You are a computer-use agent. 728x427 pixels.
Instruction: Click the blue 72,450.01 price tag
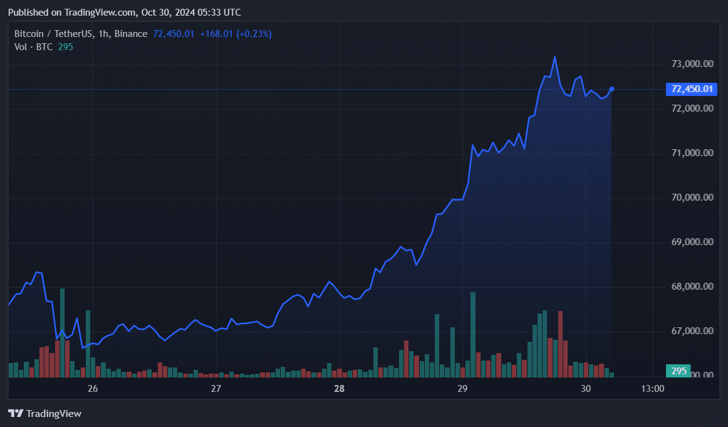click(x=691, y=89)
